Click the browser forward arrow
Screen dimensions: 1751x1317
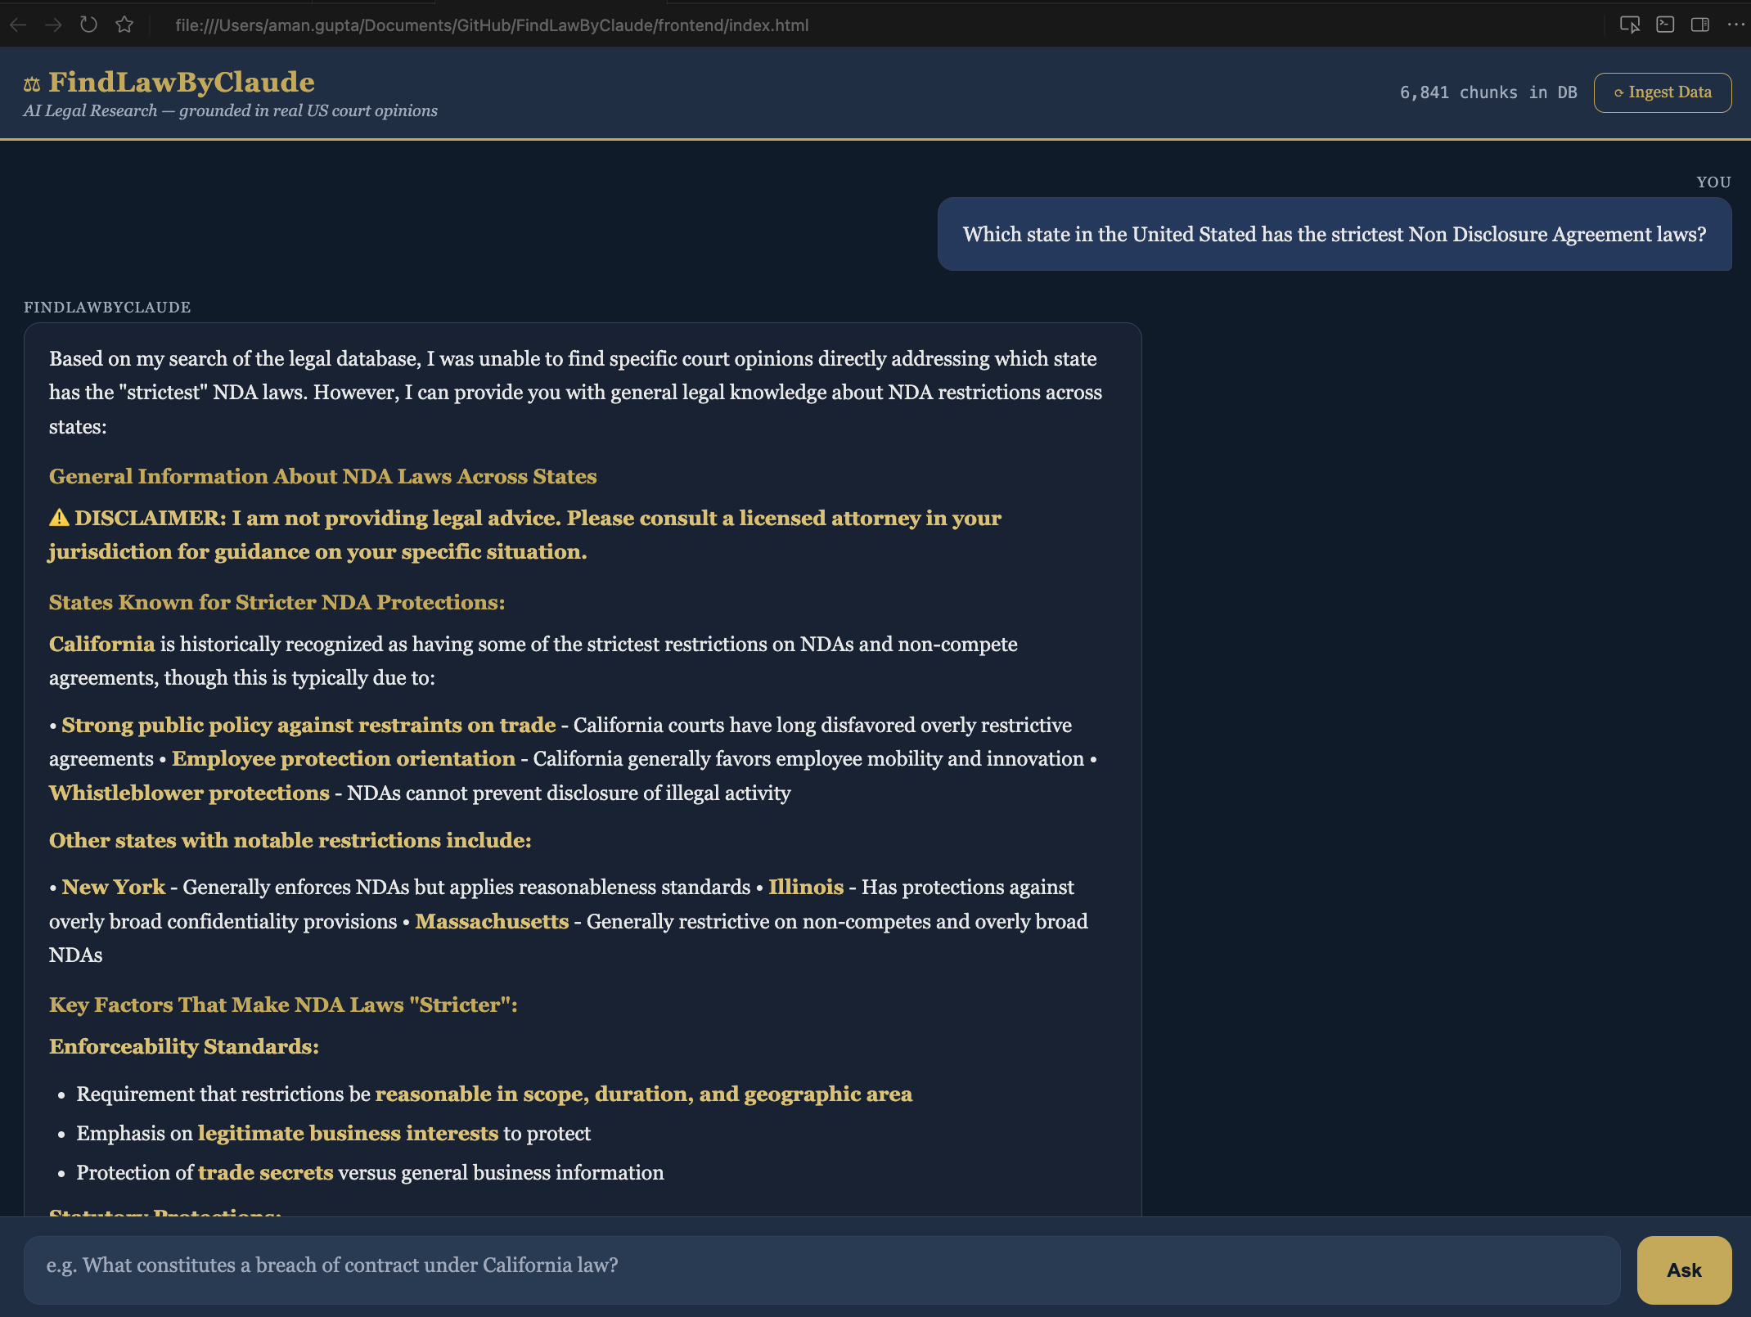[53, 25]
